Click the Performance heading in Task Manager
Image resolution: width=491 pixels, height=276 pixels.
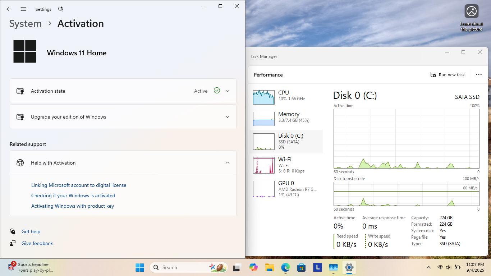tap(268, 75)
